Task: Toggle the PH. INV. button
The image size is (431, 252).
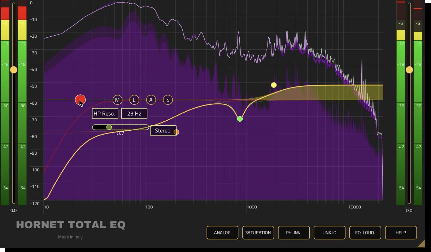Action: 293,233
